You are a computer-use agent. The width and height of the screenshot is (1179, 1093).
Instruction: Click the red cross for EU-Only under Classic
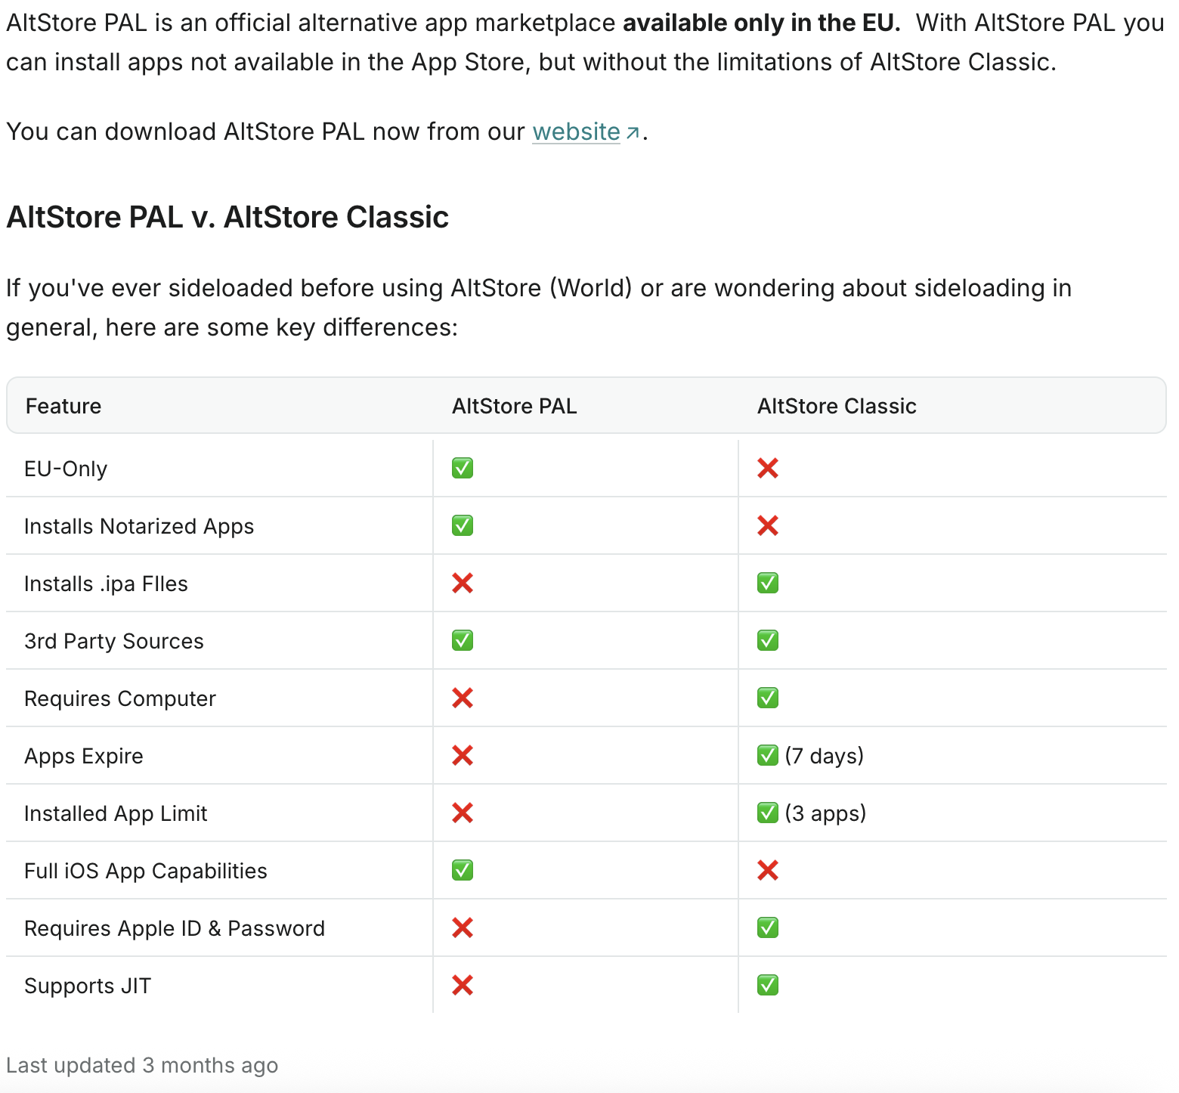tap(768, 469)
